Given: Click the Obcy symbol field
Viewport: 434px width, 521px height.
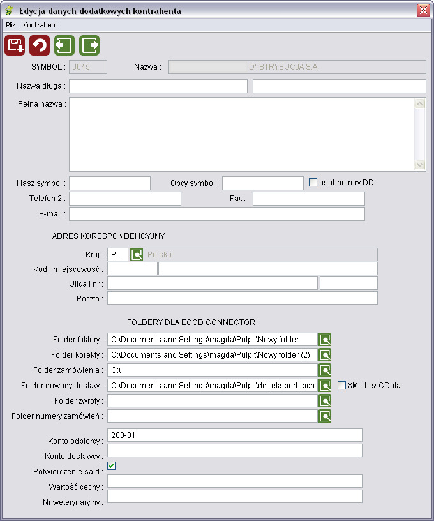Looking at the screenshot, I should (x=263, y=183).
